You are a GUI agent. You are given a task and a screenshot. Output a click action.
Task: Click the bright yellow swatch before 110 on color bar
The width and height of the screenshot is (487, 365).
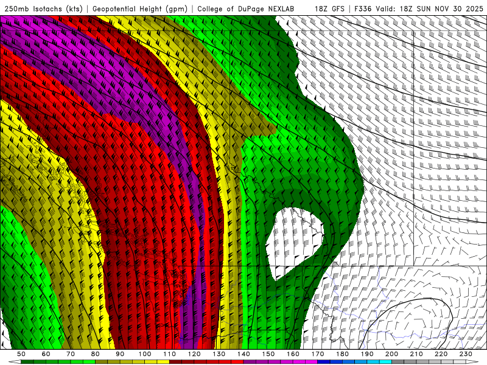coord(163,362)
